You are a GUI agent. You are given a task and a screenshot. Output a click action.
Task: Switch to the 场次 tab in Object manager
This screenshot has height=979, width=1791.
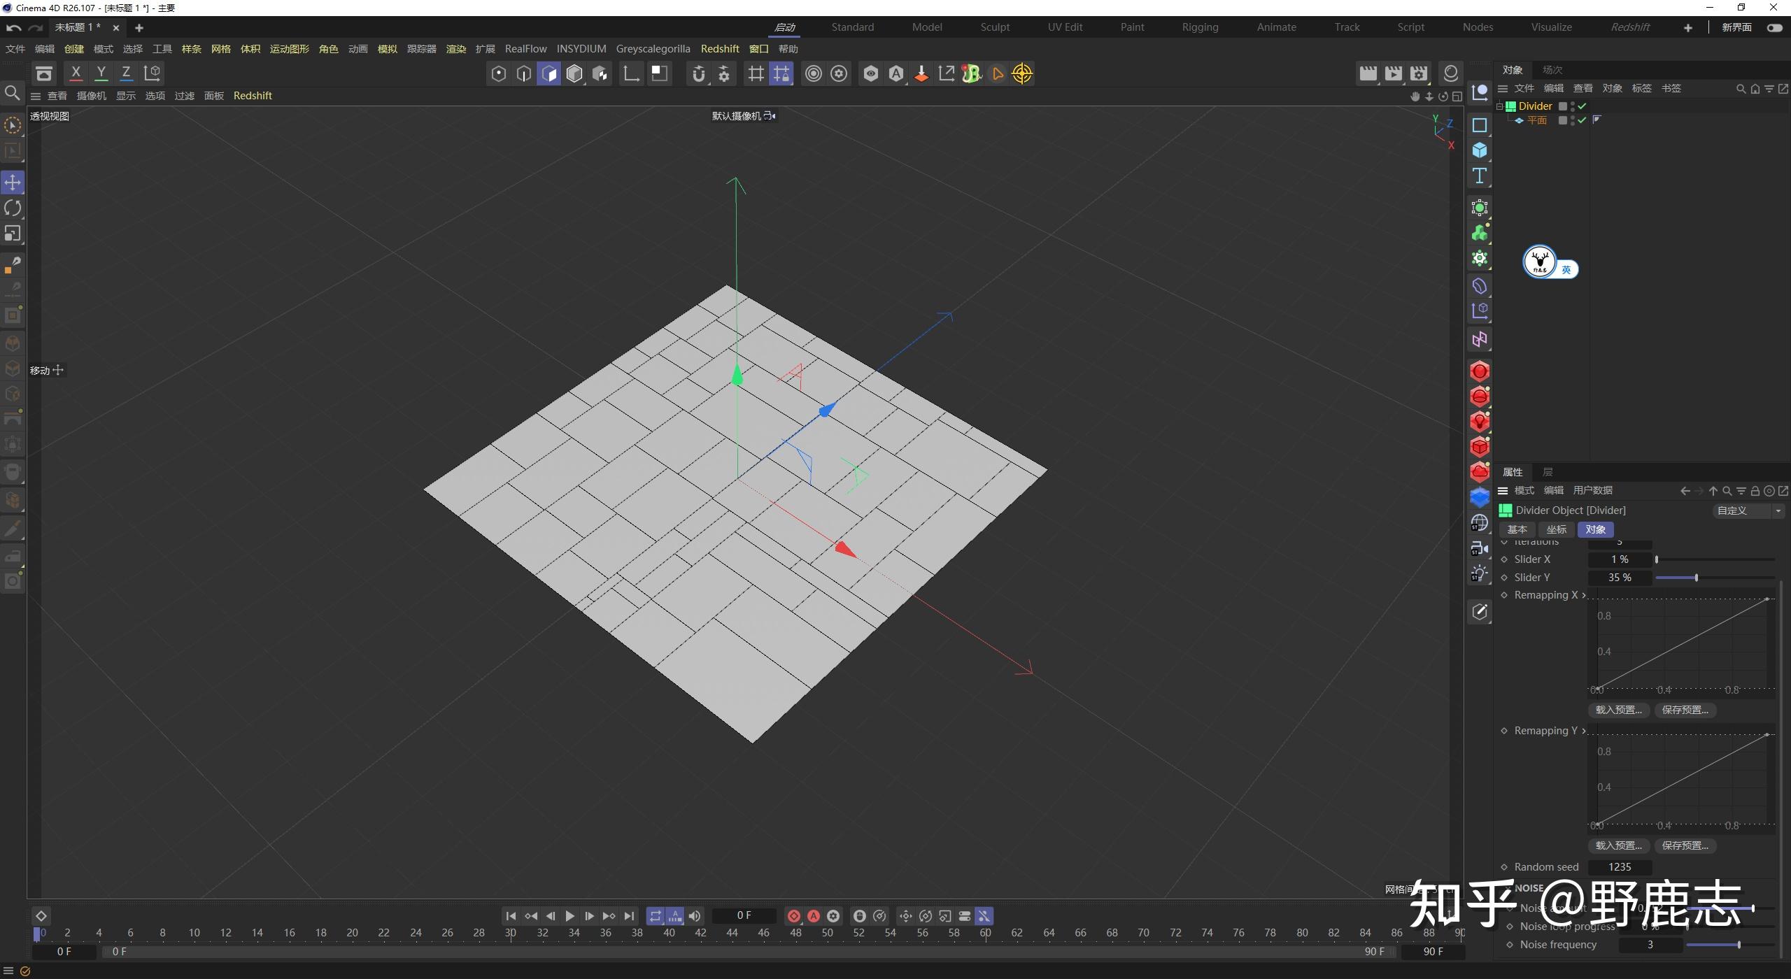click(1550, 69)
